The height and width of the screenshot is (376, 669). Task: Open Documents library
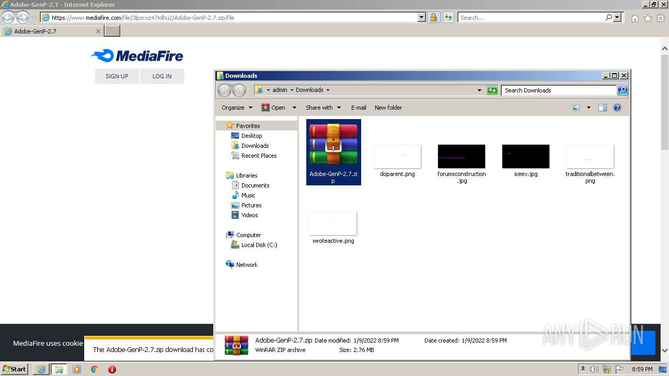point(255,185)
